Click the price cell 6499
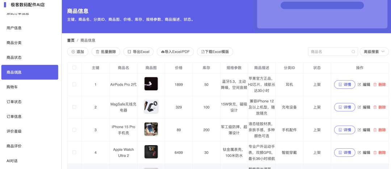 pyautogui.click(x=179, y=153)
